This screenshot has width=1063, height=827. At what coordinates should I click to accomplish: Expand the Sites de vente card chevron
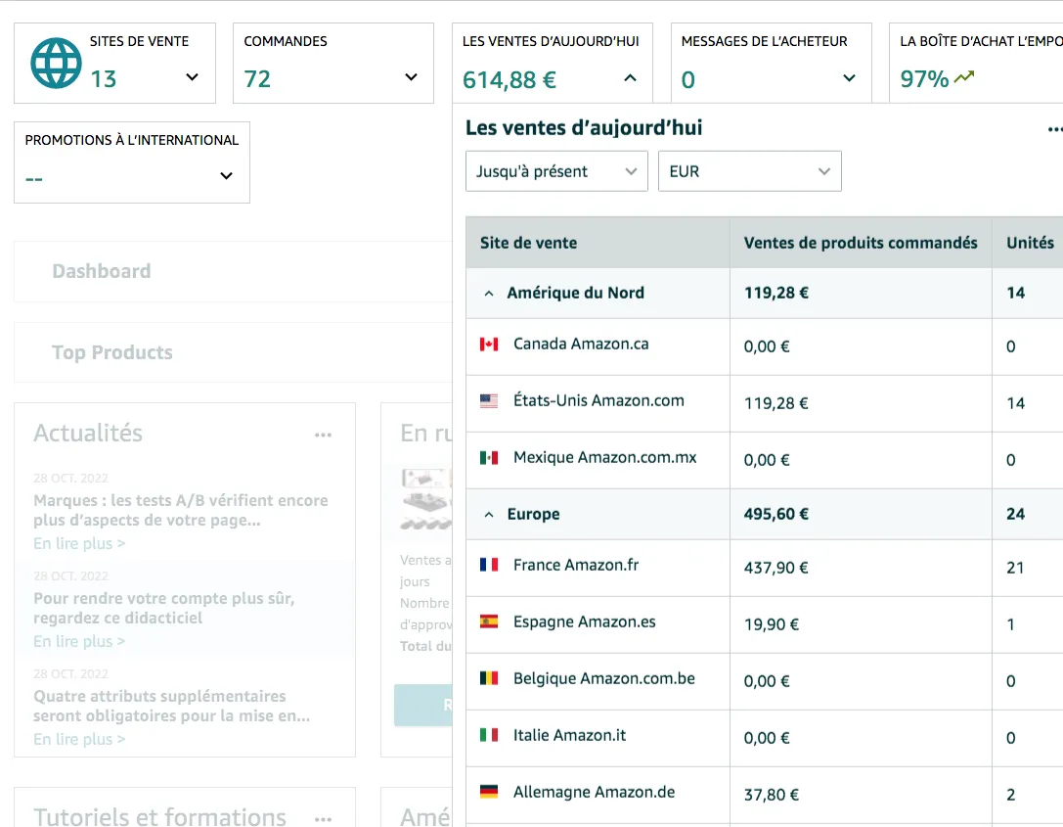(192, 77)
